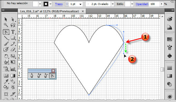Open the Symbols panel club icon
Screen dimensions: 176x102
coord(169,56)
